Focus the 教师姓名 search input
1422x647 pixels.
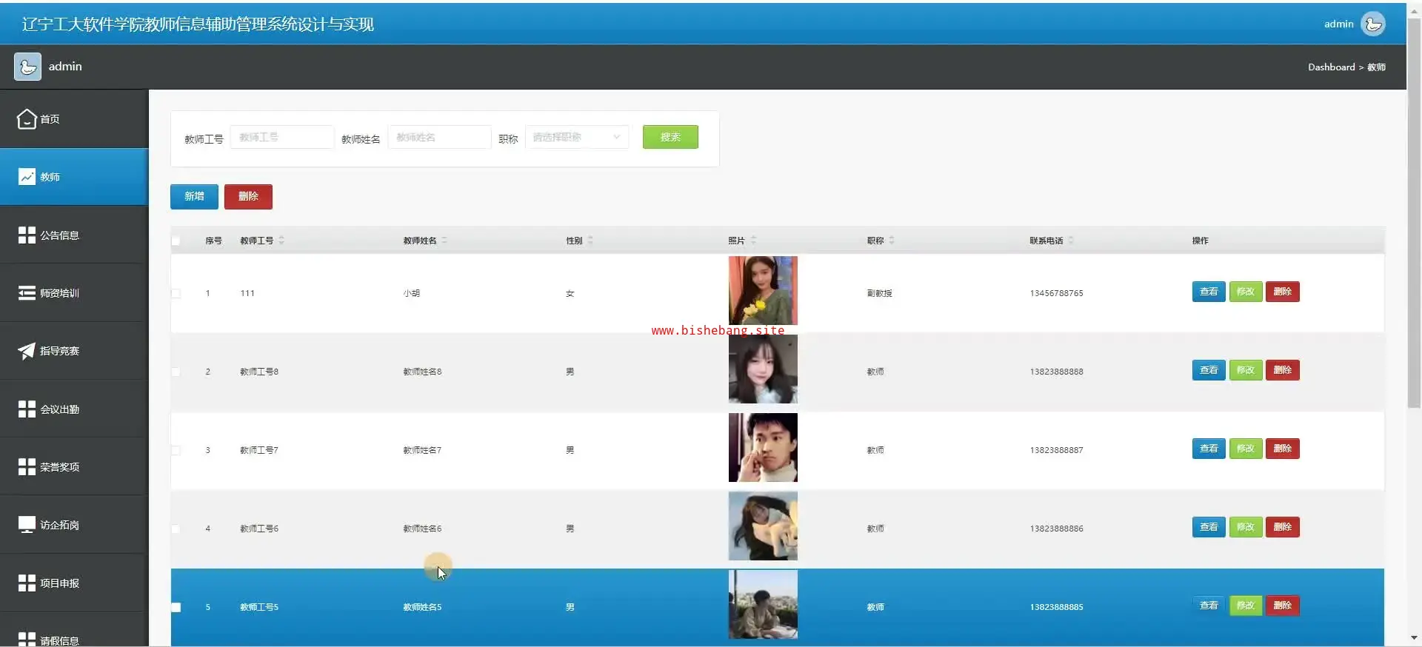tap(439, 137)
